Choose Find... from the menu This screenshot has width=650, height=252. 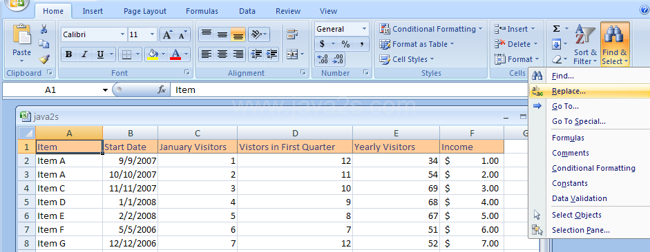(589, 76)
